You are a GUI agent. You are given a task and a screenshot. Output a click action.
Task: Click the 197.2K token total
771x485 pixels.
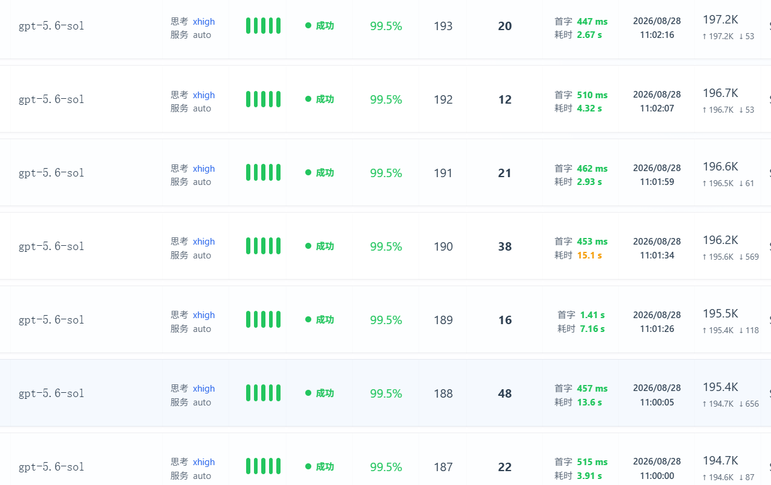(x=720, y=20)
